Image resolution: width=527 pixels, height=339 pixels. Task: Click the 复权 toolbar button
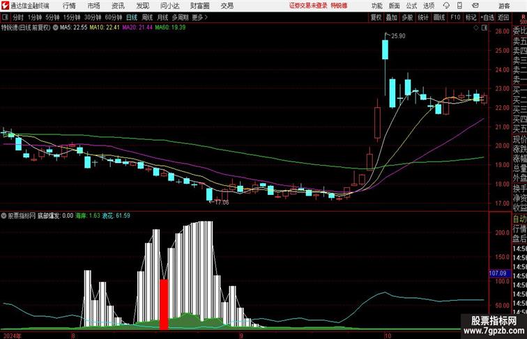point(376,17)
